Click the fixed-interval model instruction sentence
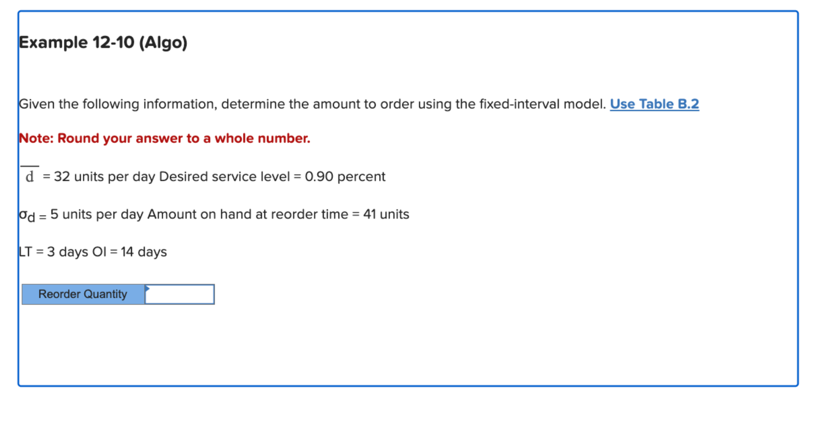821x433 pixels. coord(310,104)
